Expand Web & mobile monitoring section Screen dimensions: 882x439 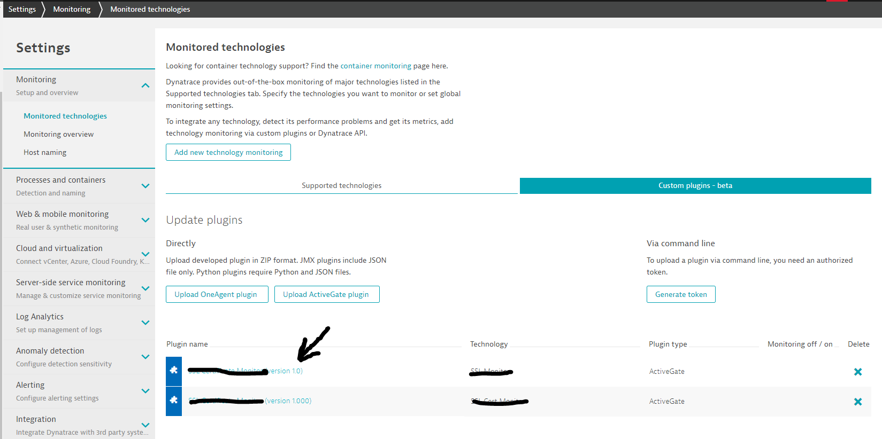[145, 220]
